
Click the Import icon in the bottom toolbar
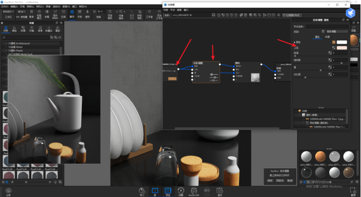point(142,191)
